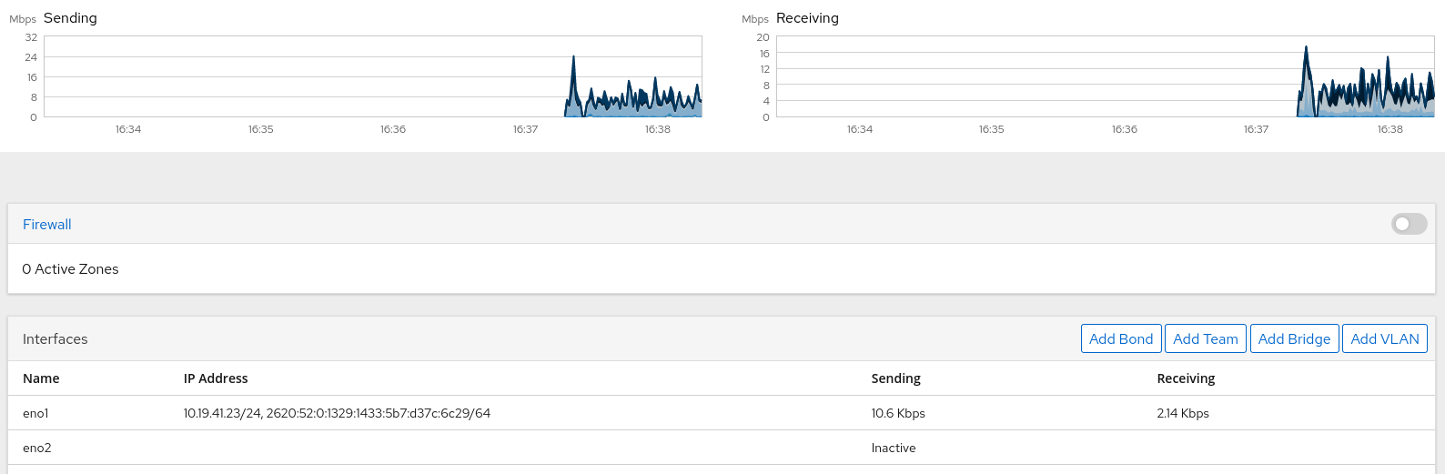Click the 0 Active Zones text
The image size is (1445, 474).
point(70,269)
